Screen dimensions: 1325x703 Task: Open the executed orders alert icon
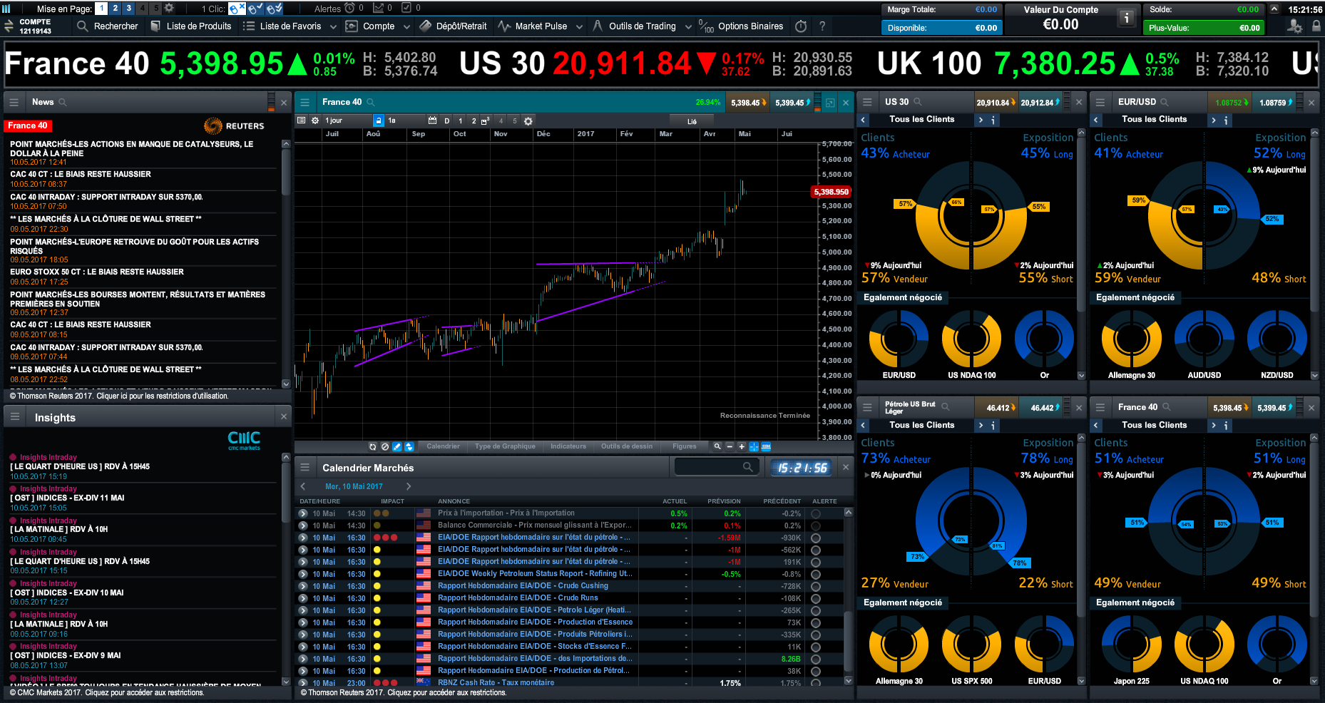[406, 9]
